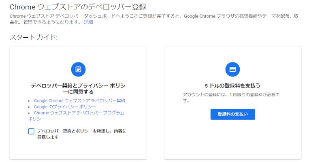Click the 登録料の支払い button
Screen dimensions: 311x162
(233, 114)
